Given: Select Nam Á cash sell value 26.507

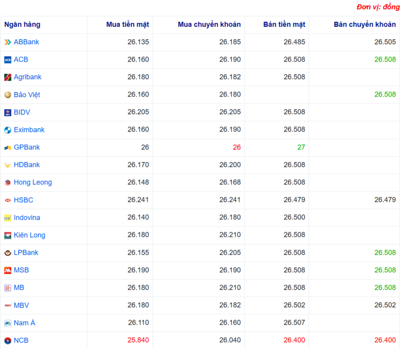Looking at the screenshot, I should point(294,323).
